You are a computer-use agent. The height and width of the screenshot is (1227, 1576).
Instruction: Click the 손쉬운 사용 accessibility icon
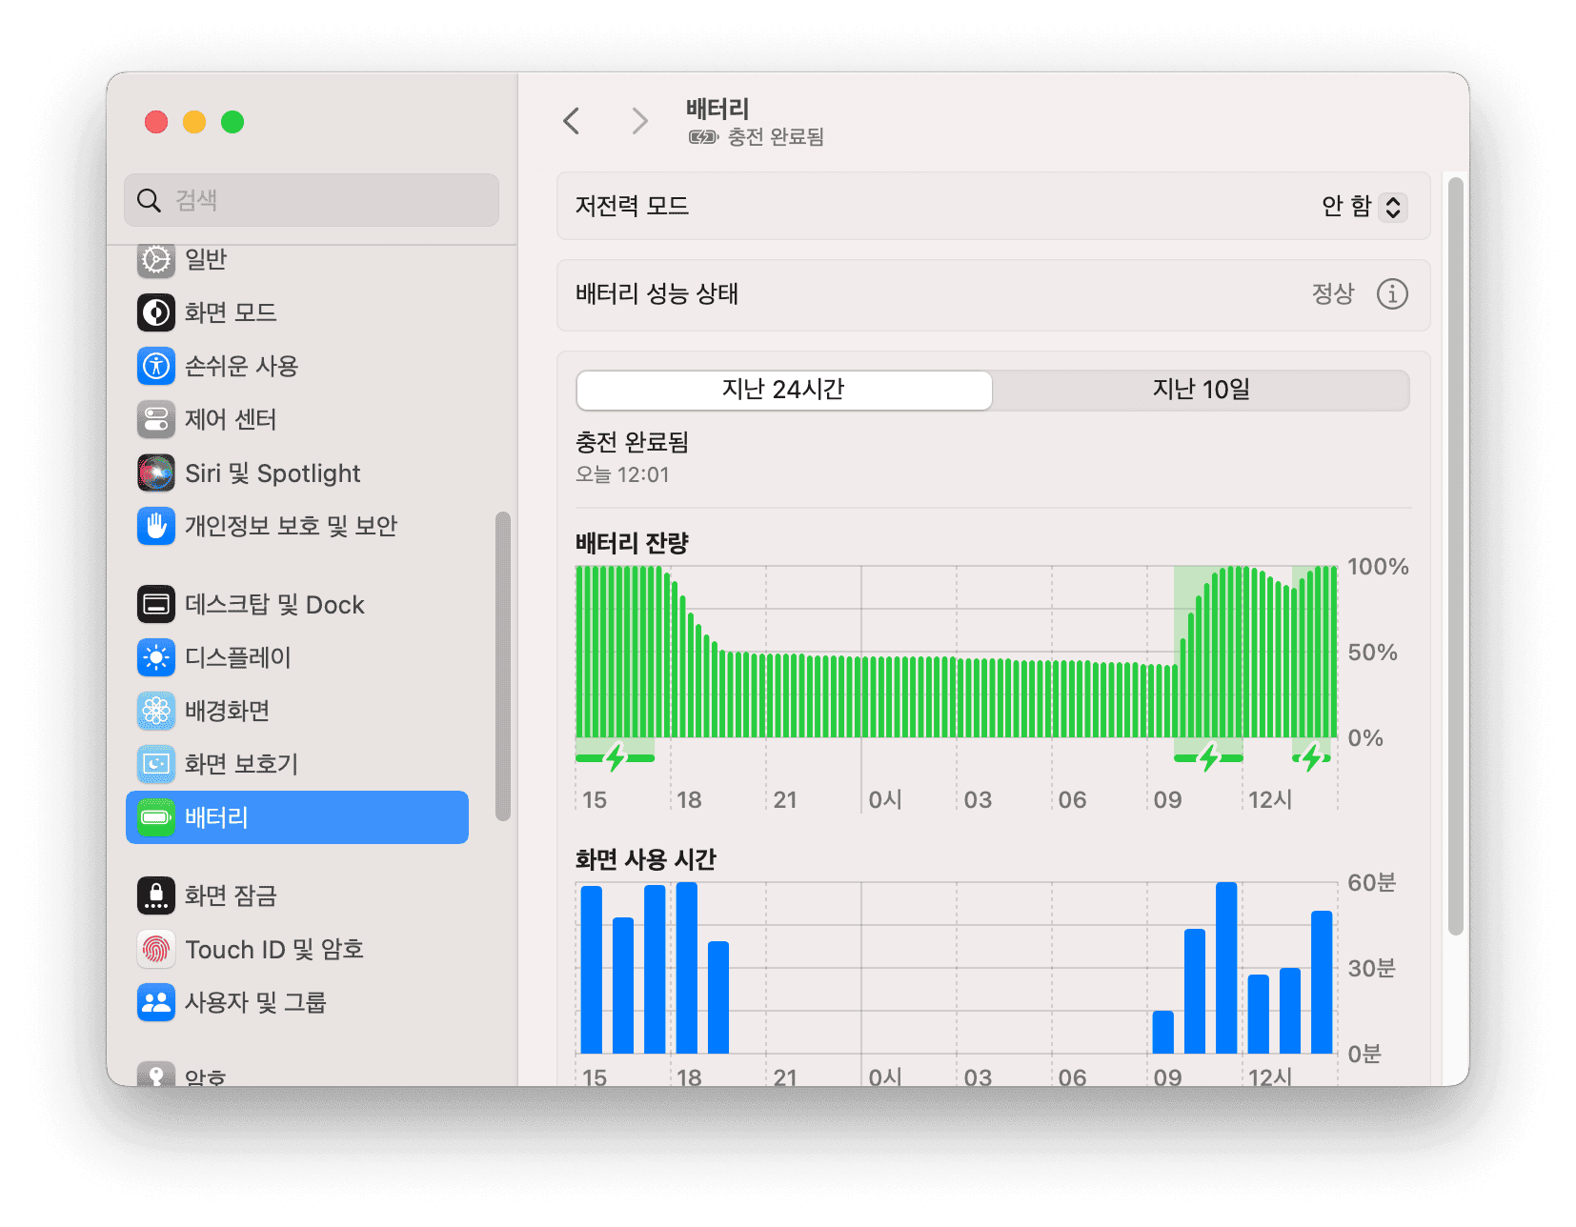(156, 366)
